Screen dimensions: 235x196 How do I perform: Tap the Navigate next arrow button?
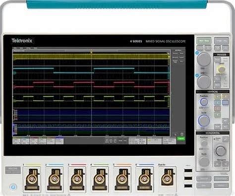225,164
